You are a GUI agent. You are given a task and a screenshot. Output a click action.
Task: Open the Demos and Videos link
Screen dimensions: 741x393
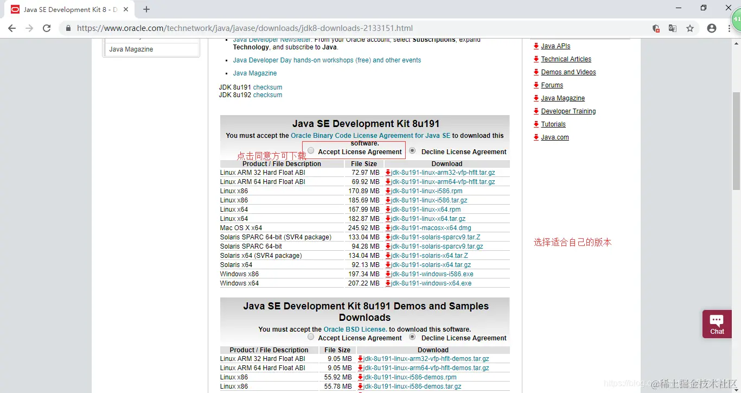click(x=568, y=72)
